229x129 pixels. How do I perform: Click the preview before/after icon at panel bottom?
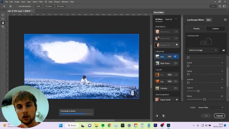(x=157, y=116)
